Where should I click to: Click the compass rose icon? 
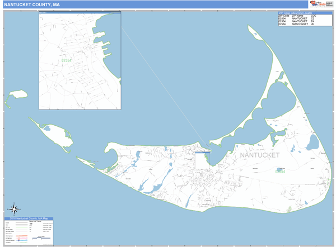(15, 208)
